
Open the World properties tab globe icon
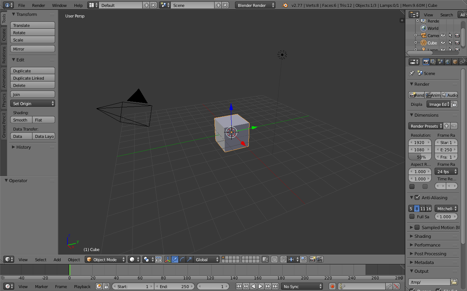(448, 62)
